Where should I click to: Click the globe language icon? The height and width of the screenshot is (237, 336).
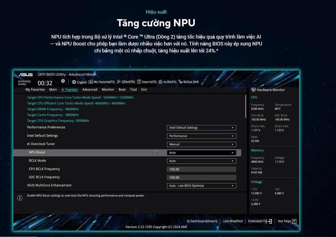pos(74,82)
